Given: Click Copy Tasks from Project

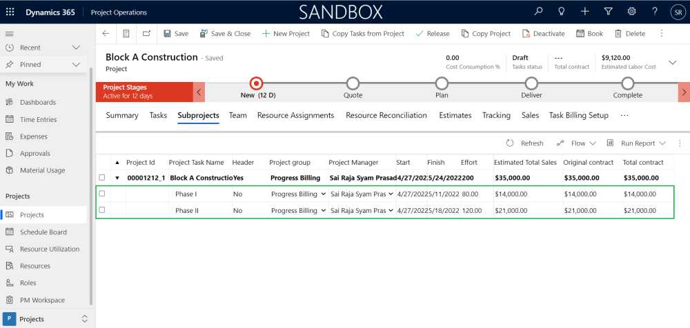Looking at the screenshot, I should 363,33.
